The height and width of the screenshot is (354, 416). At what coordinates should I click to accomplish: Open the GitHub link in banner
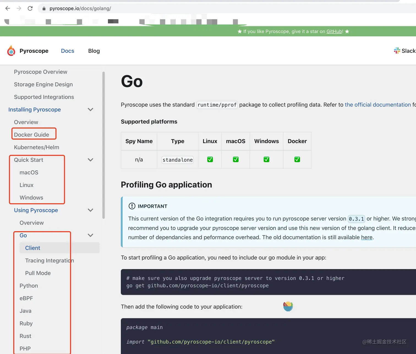[334, 31]
